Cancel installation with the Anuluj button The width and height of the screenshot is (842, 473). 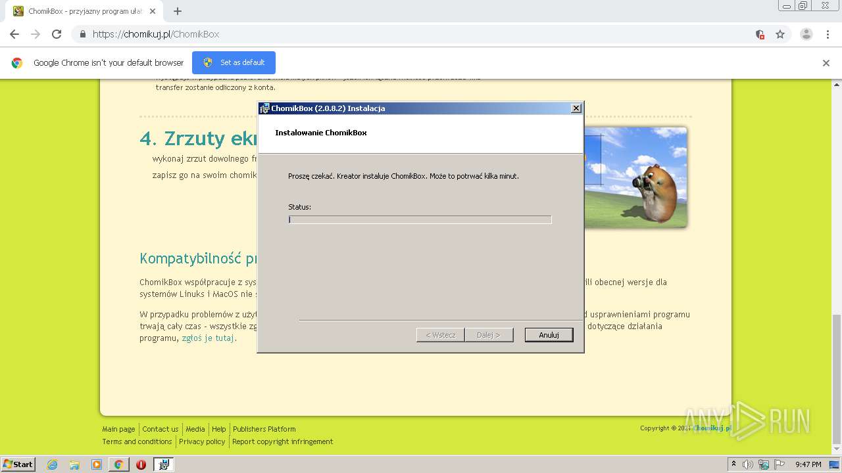coord(549,335)
